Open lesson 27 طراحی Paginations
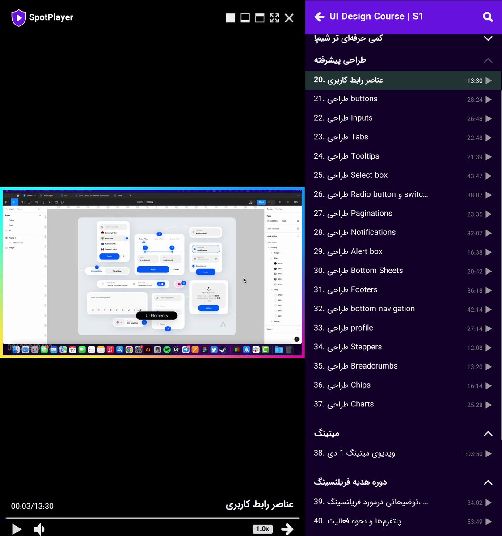This screenshot has width=502, height=536. pos(403,214)
